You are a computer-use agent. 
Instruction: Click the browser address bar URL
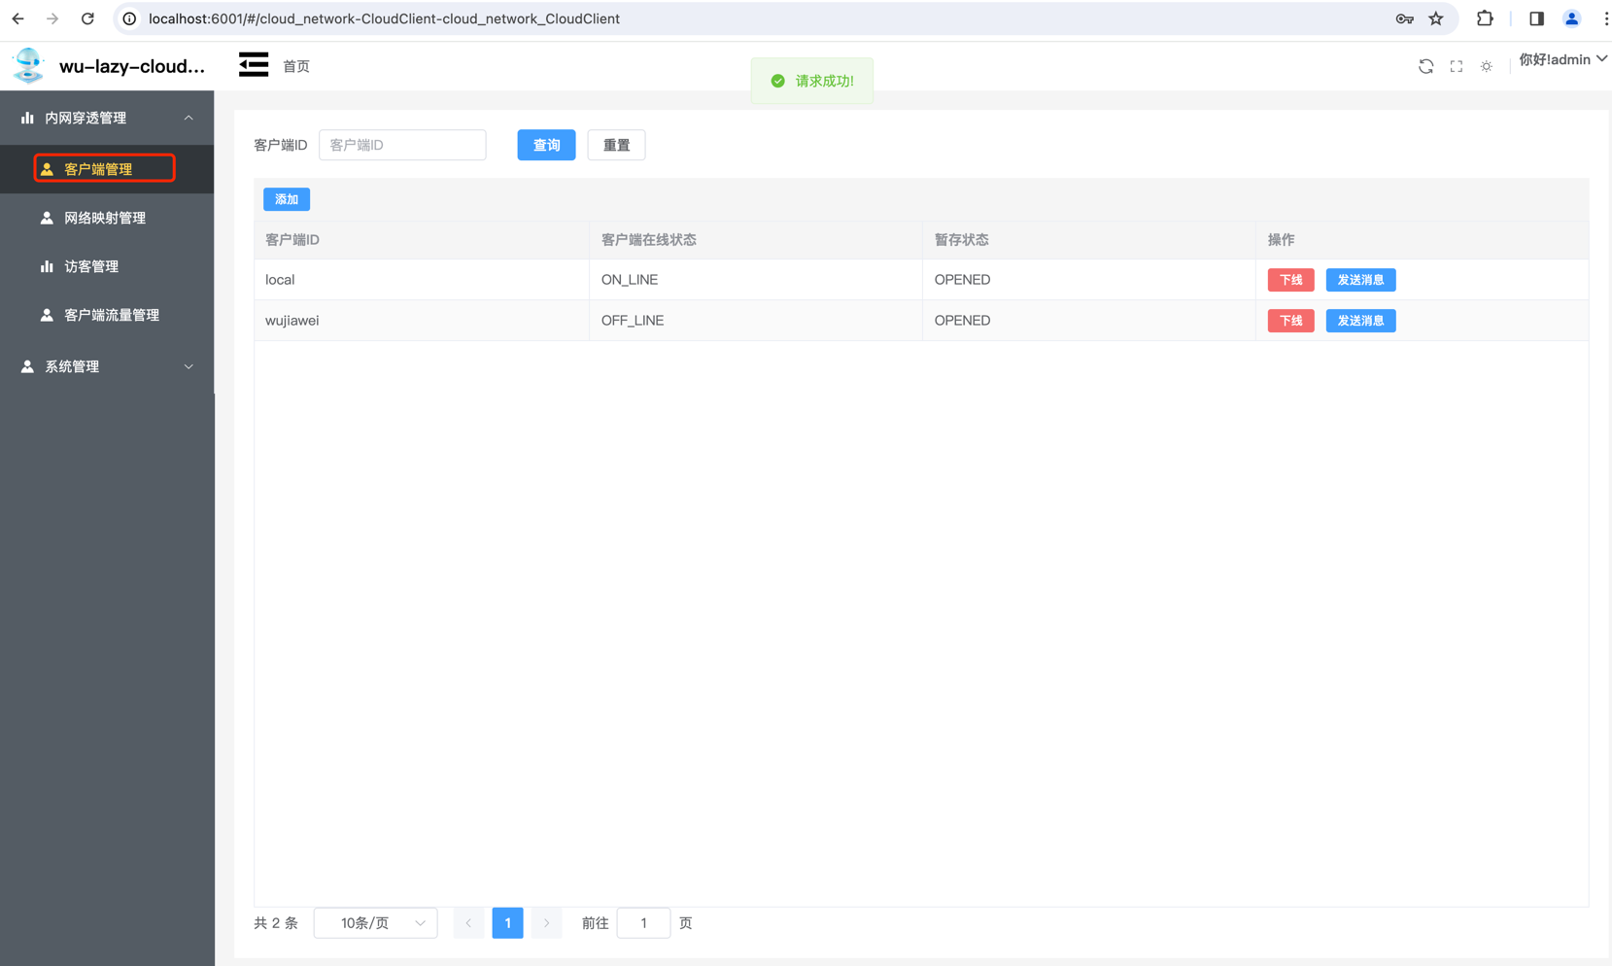[384, 18]
